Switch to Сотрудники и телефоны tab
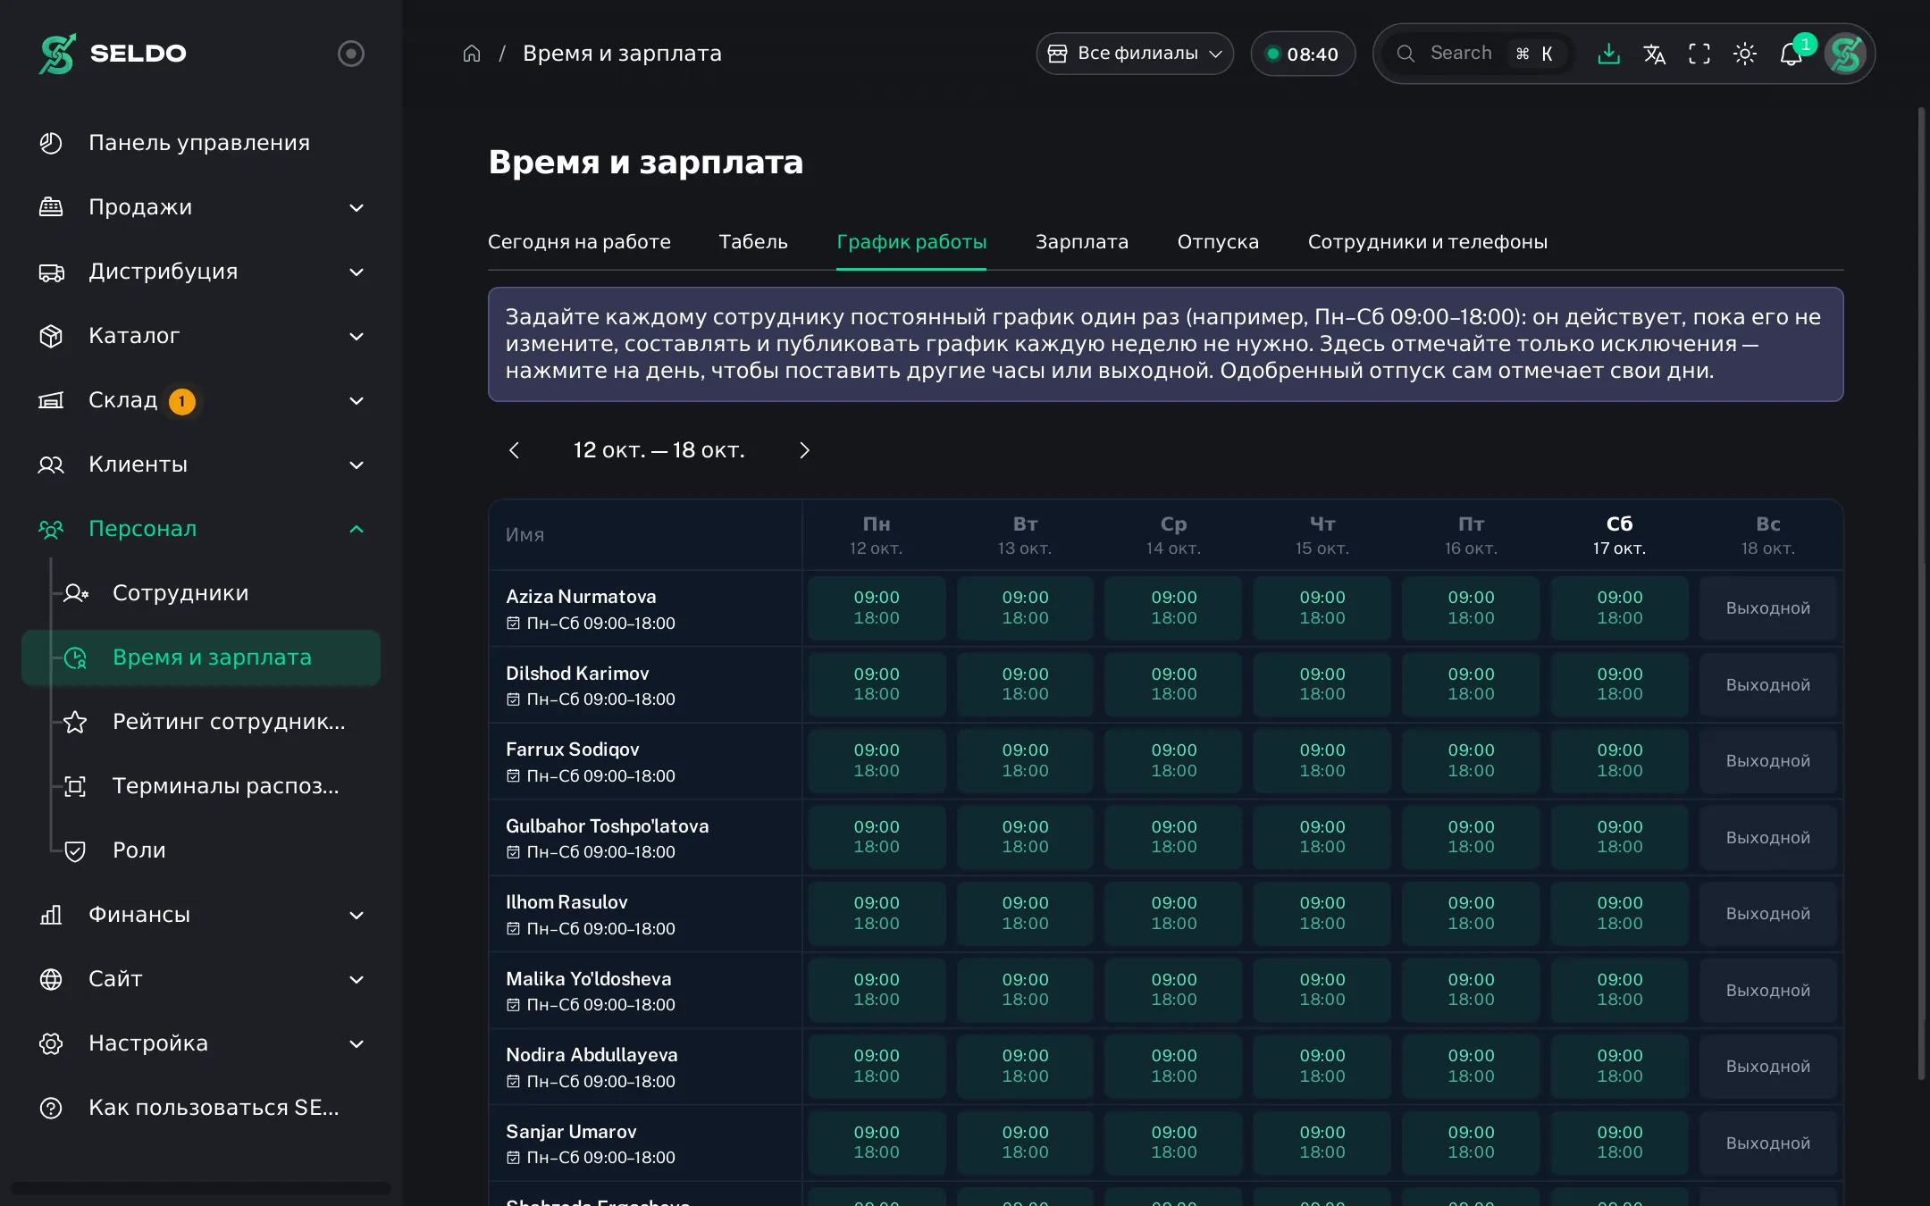Image resolution: width=1930 pixels, height=1206 pixels. pos(1428,242)
